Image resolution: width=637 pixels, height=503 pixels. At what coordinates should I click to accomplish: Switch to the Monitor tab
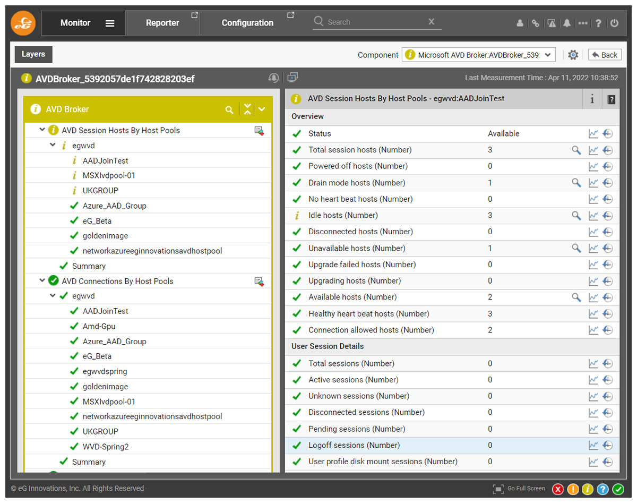[x=75, y=23]
